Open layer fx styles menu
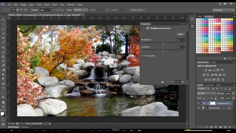The image size is (236, 133). (207, 127)
